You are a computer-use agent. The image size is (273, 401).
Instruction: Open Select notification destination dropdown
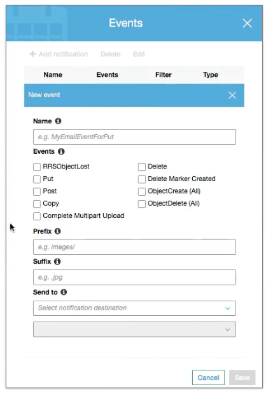[x=134, y=308]
